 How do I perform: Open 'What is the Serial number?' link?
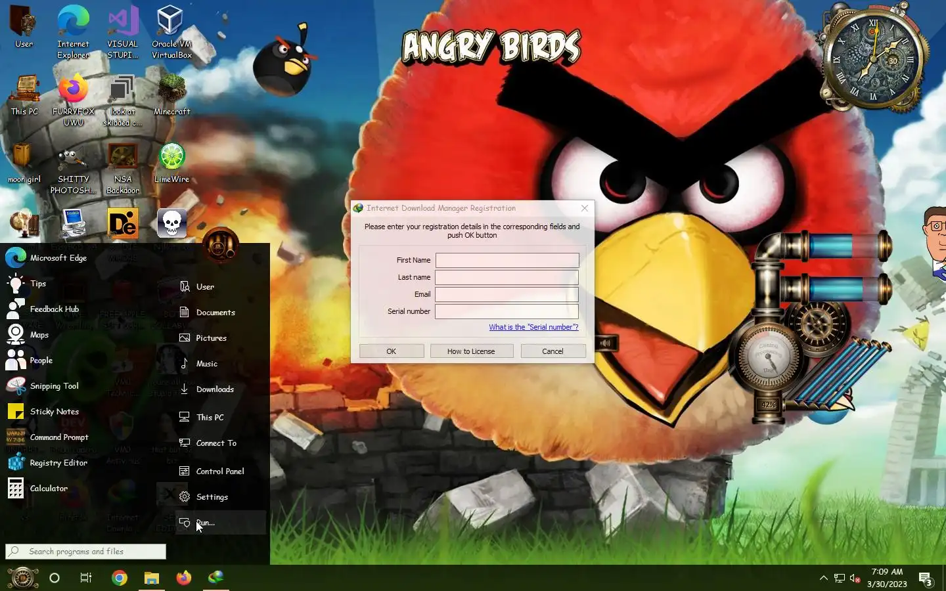533,327
